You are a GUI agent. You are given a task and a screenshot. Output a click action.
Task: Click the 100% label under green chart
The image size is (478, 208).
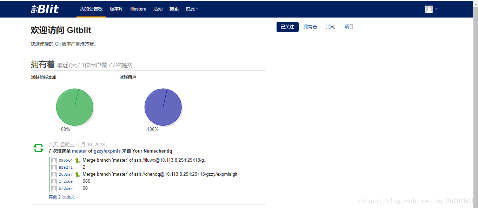pos(64,129)
